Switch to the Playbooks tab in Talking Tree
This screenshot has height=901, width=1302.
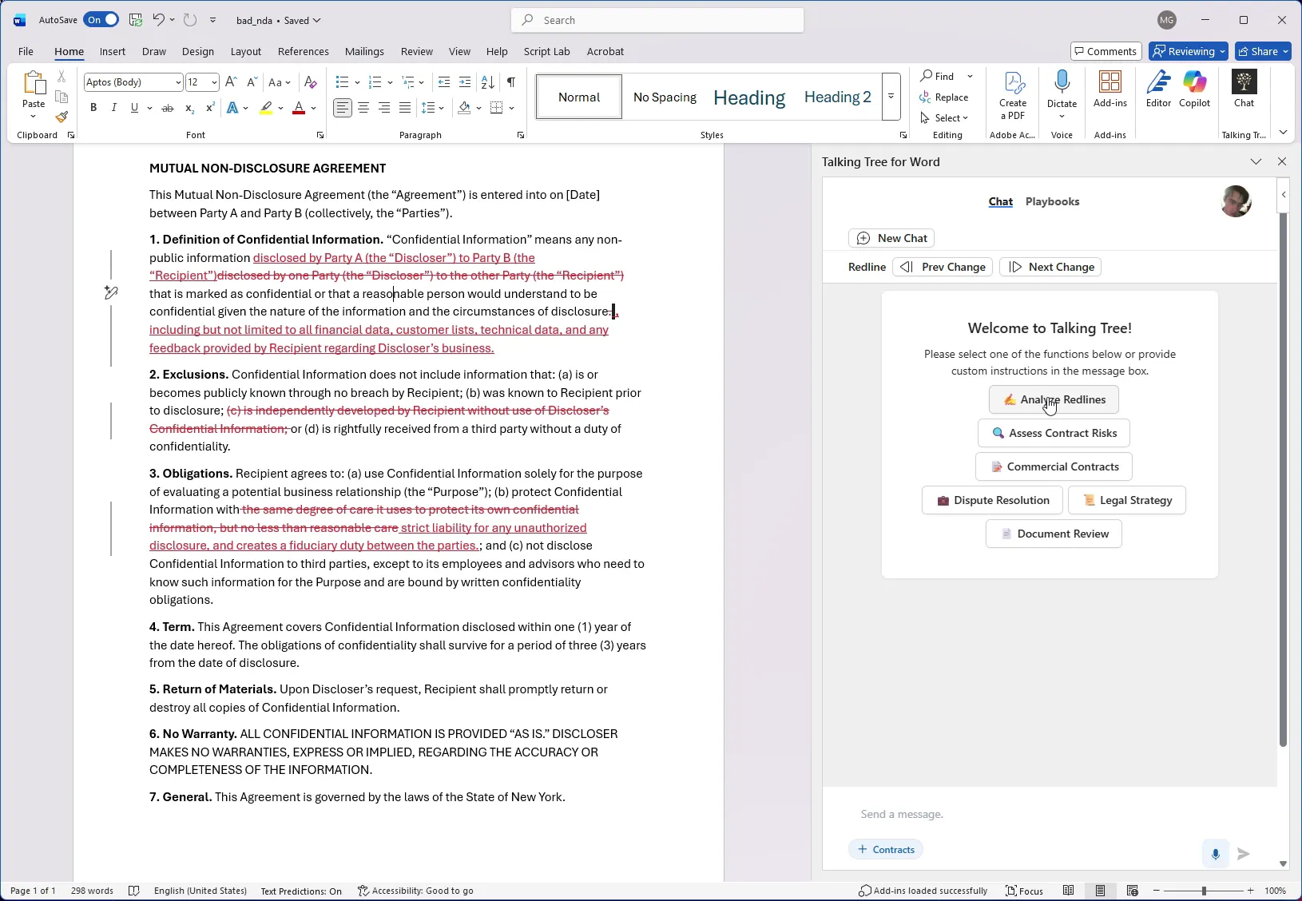[x=1052, y=201]
